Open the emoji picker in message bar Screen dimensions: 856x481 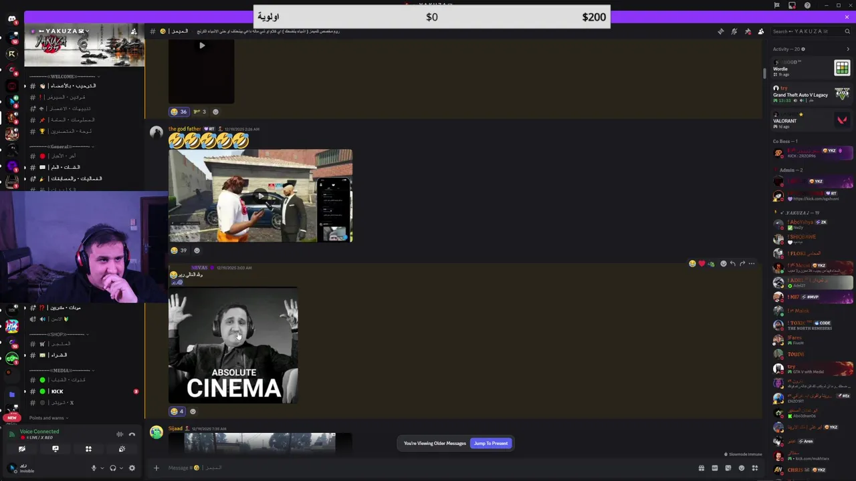point(741,468)
